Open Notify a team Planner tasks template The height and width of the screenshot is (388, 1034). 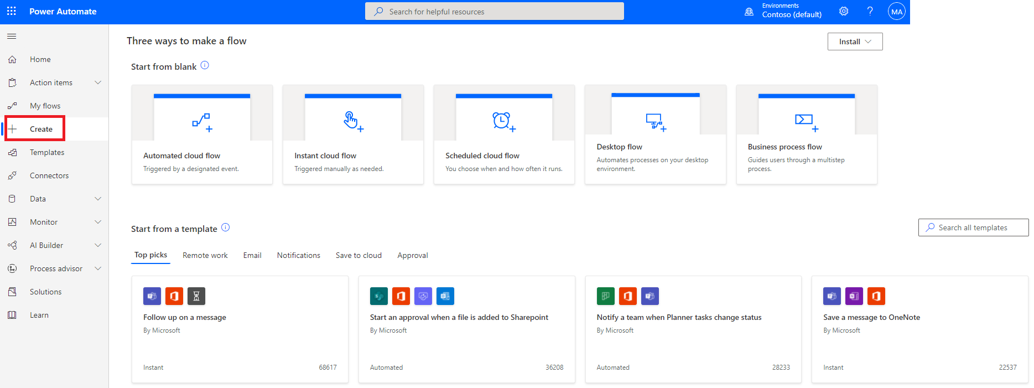tap(693, 329)
